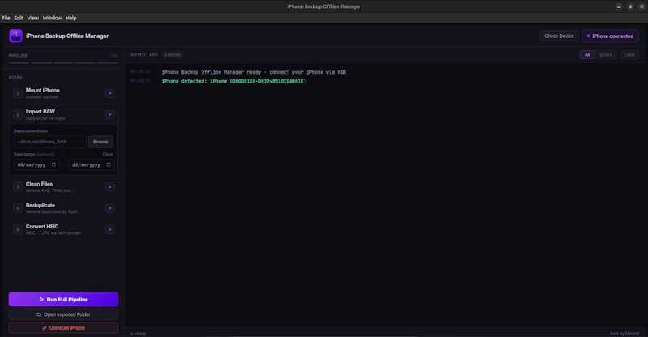Run the Convert HEIC step play icon

tap(110, 229)
